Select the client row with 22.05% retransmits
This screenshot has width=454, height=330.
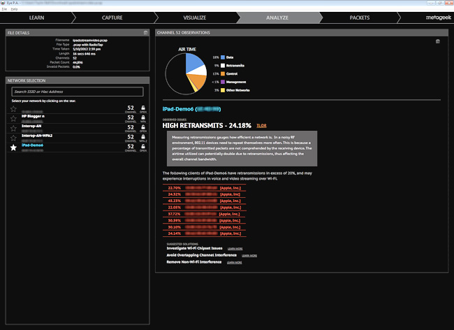(204, 208)
